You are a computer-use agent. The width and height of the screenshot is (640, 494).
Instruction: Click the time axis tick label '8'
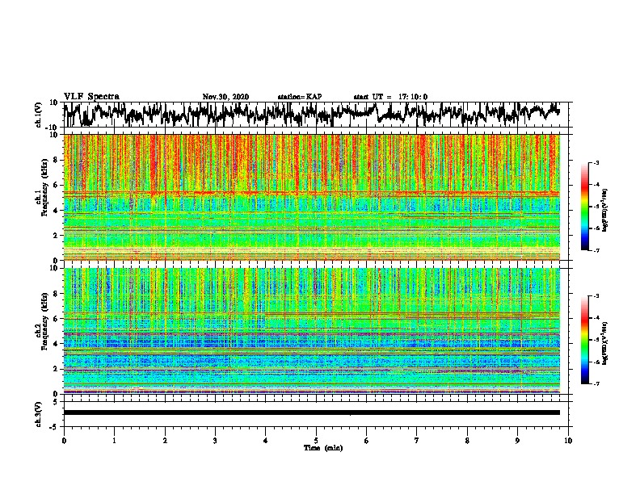pos(467,441)
